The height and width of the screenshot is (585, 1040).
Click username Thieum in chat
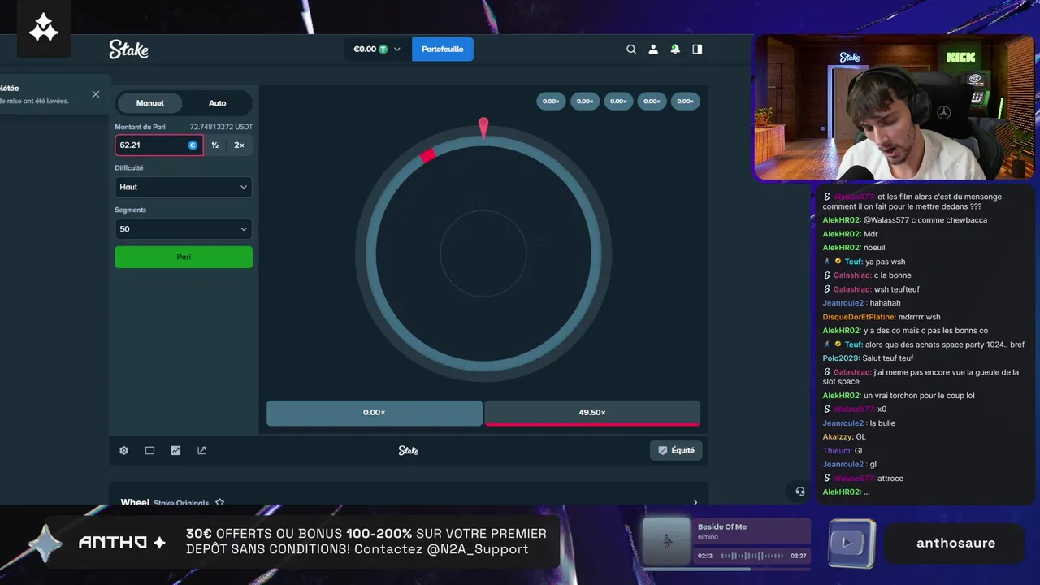[837, 451]
